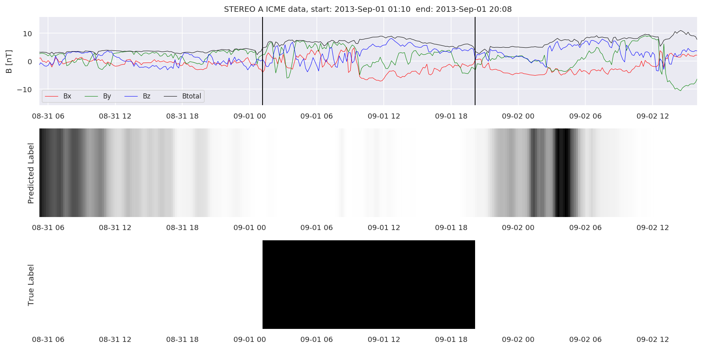Click Predicted Label panel tick "09-01 06"
Viewport: 703px width, 349px height.
tap(316, 228)
